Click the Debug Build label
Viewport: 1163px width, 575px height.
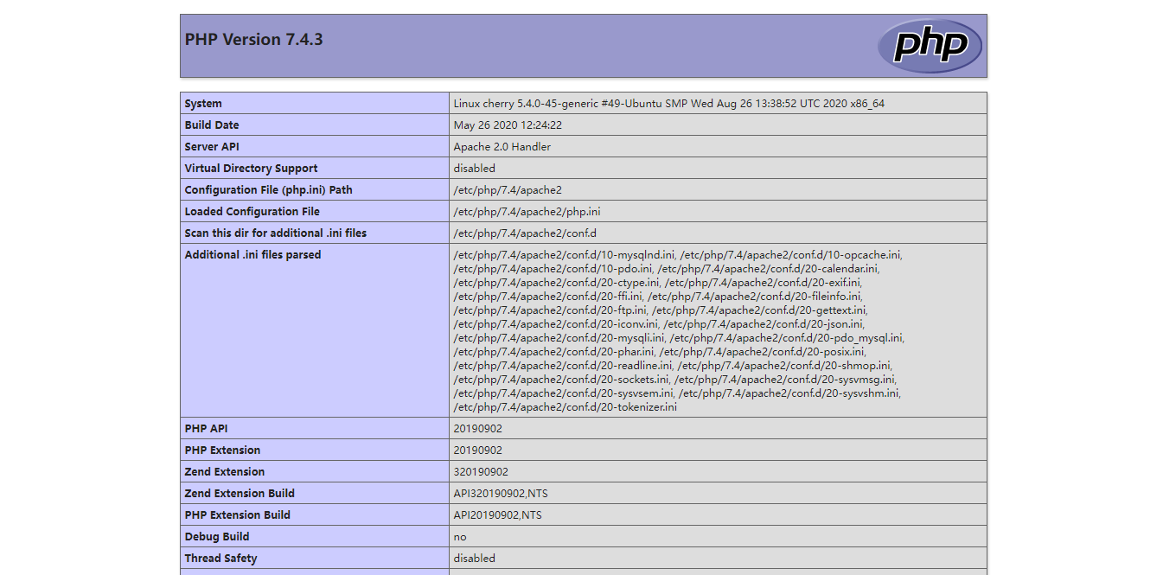click(217, 537)
